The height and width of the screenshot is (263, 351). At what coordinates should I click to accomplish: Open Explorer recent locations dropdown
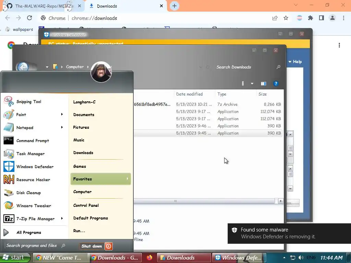(47, 67)
